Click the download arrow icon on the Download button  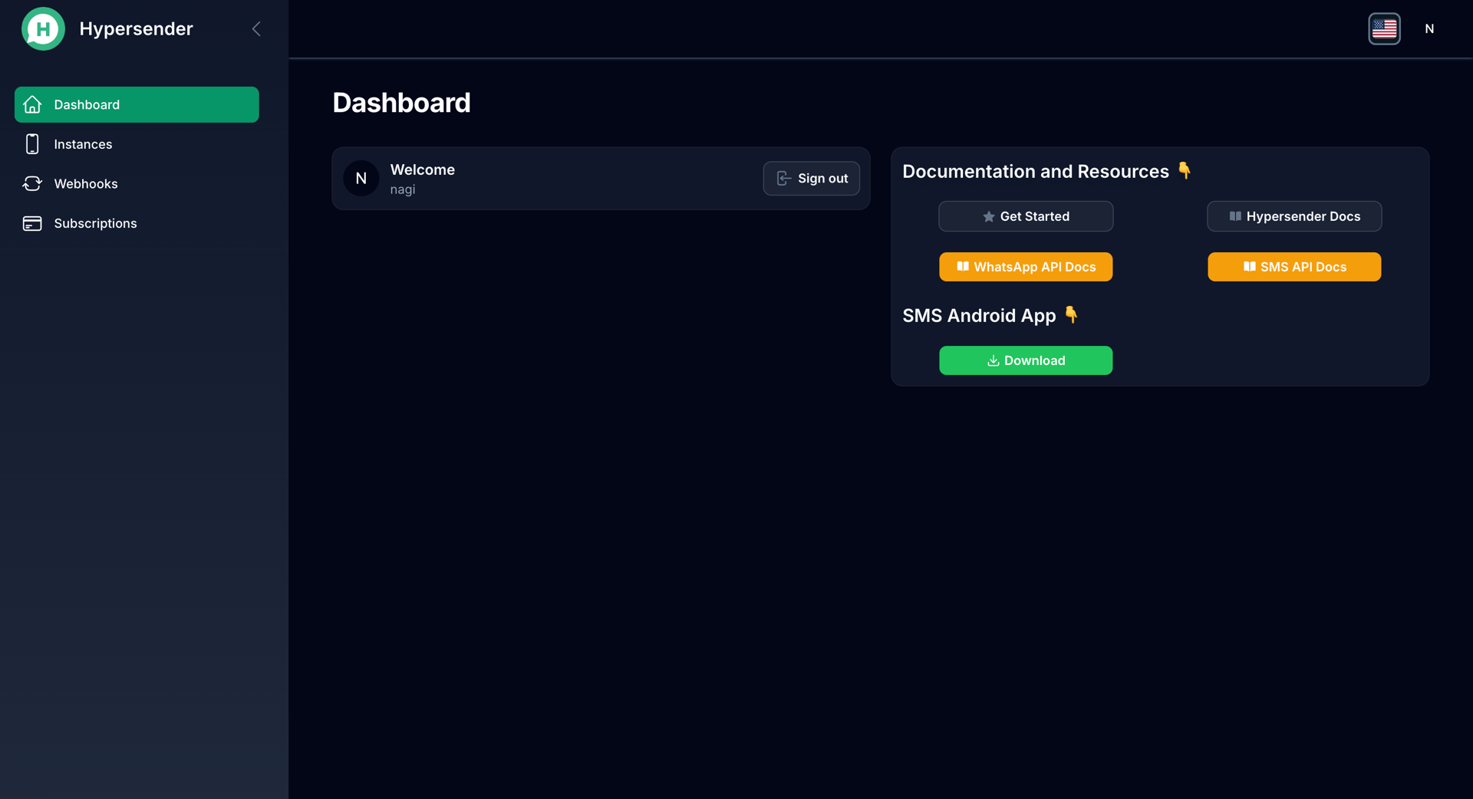[993, 360]
